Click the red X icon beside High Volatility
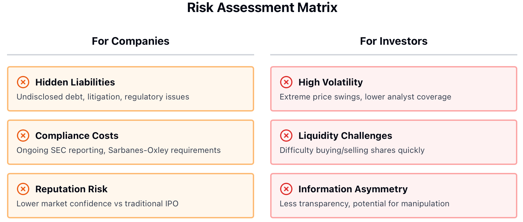Viewport: 523px width, 222px height. [x=286, y=82]
